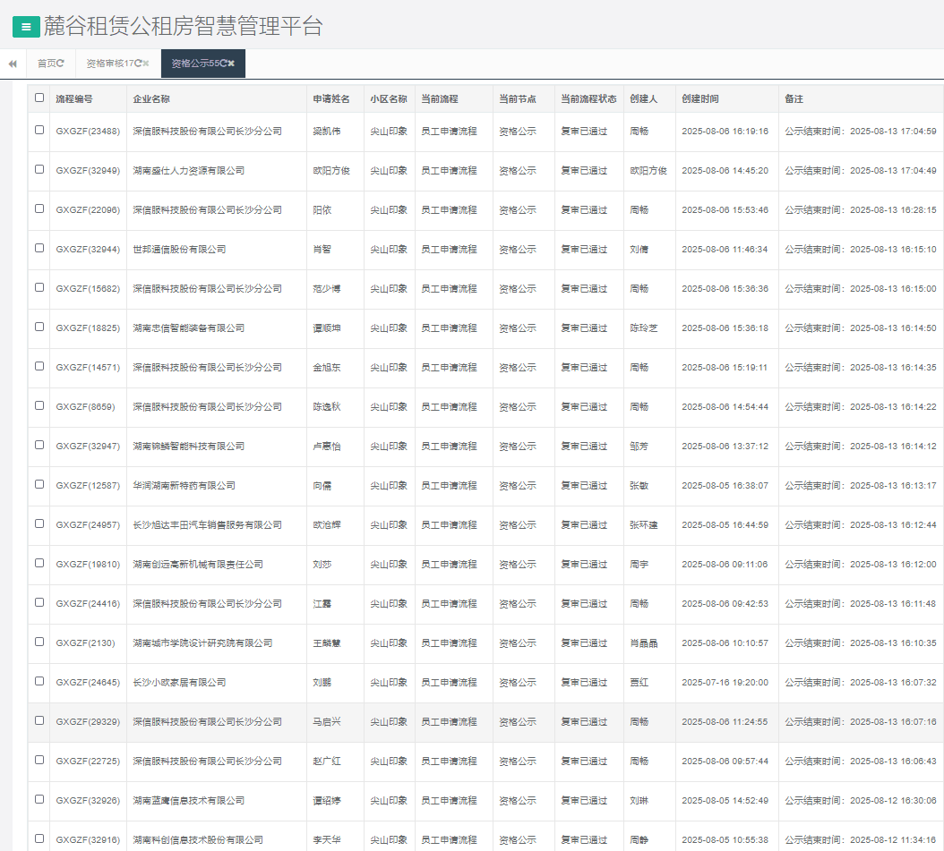Click the 企业名称 column header
Screen dimensions: 944x851
coord(151,98)
